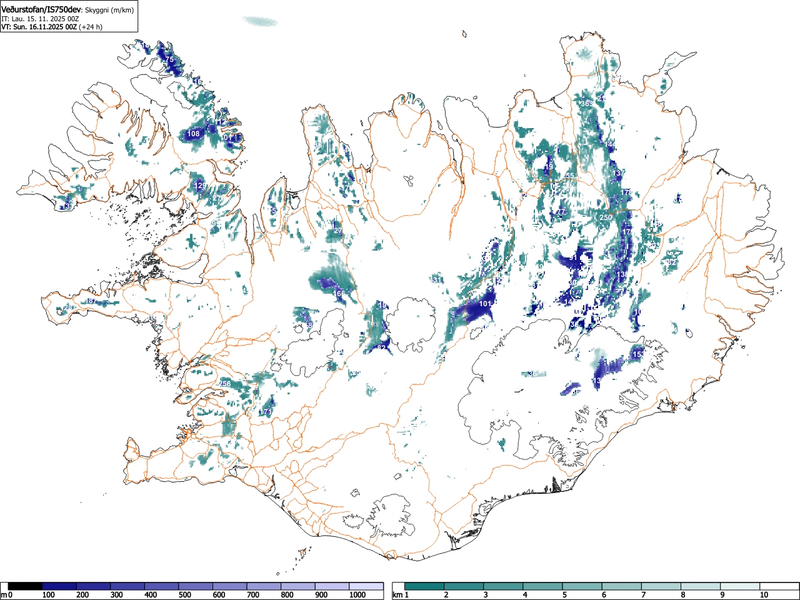The height and width of the screenshot is (600, 800).
Task: Pick the 200–300 m legend color block
Action: [93, 586]
